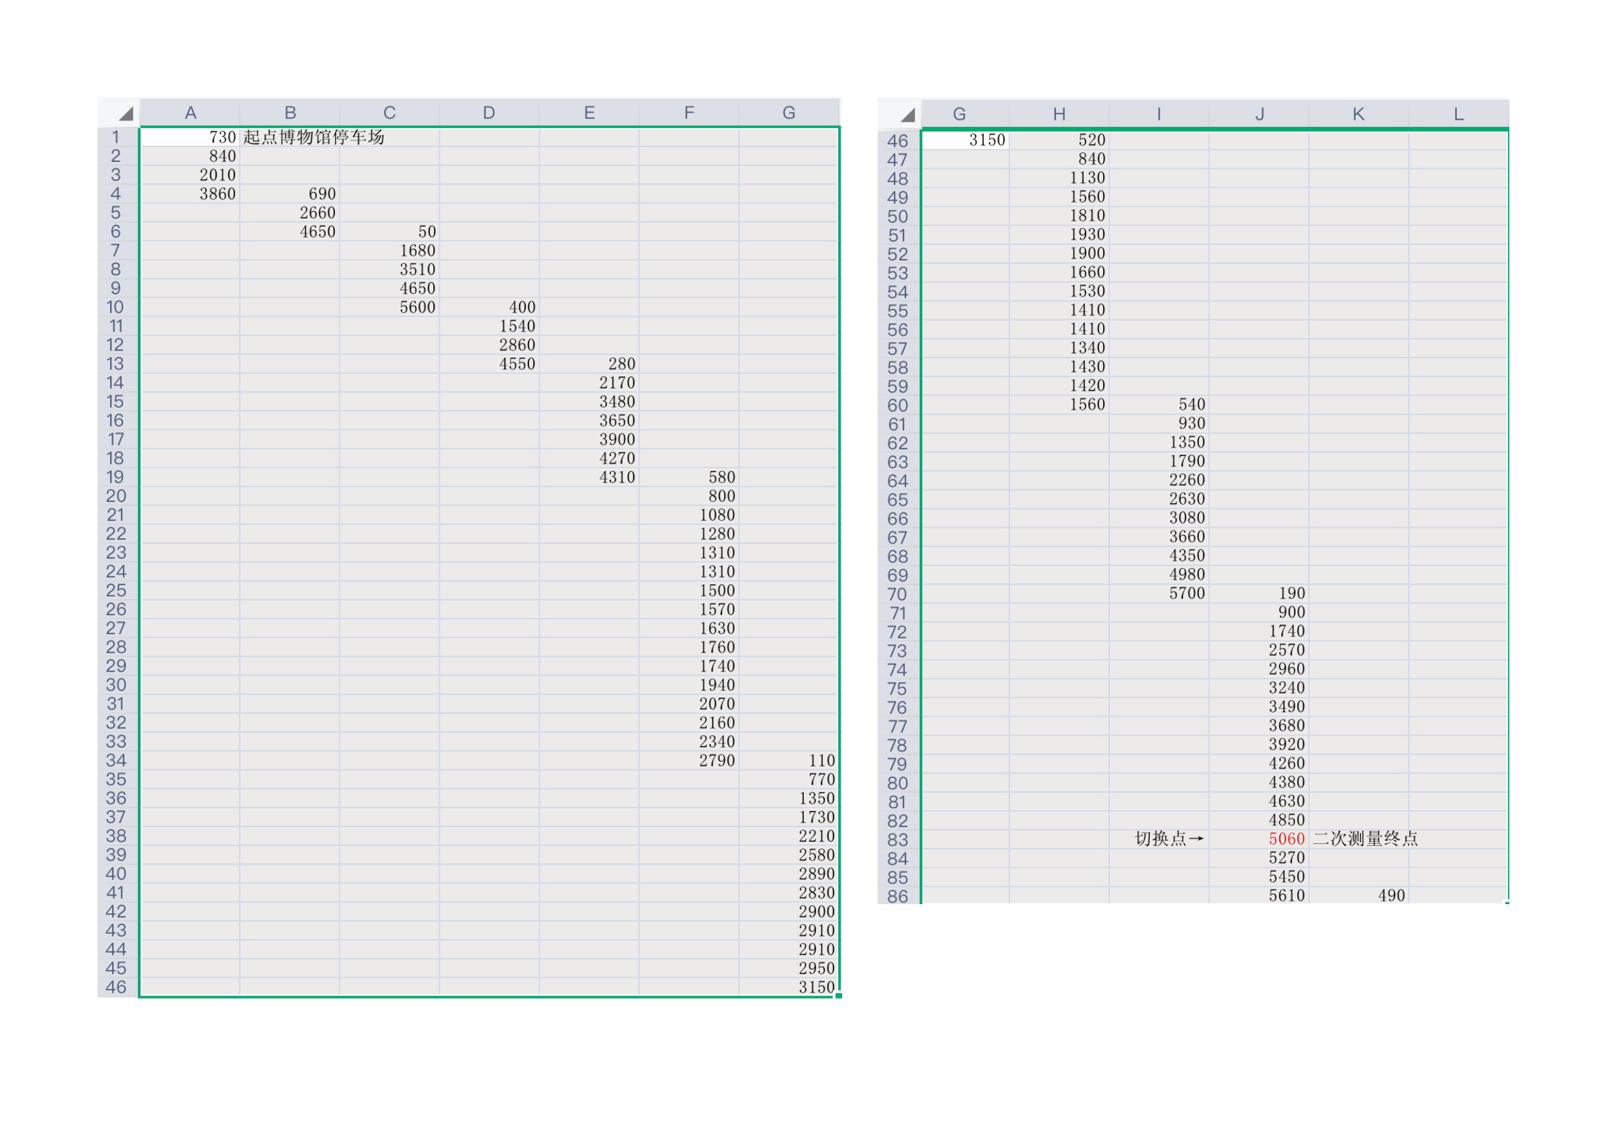Click the 切换点 cell

point(1168,839)
